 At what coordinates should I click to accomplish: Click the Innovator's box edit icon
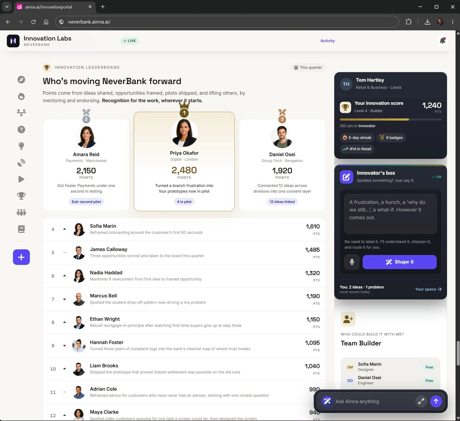[x=346, y=177]
